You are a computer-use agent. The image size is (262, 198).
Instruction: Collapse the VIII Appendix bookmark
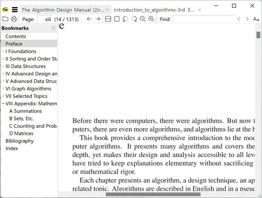click(x=3, y=104)
